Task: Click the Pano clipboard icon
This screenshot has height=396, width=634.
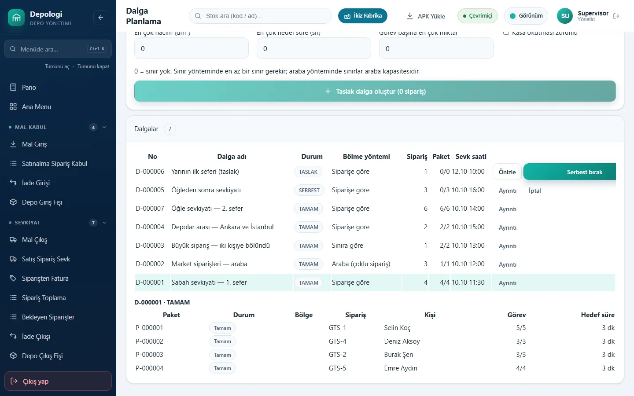Action: click(x=13, y=87)
